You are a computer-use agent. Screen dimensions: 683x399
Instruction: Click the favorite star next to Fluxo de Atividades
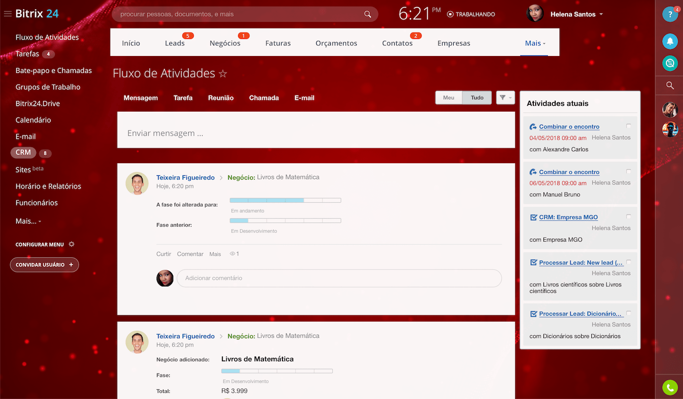223,74
